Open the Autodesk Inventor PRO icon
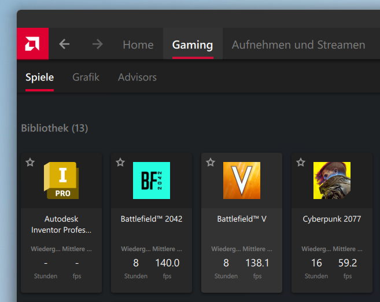The height and width of the screenshot is (302, 380). [61, 181]
